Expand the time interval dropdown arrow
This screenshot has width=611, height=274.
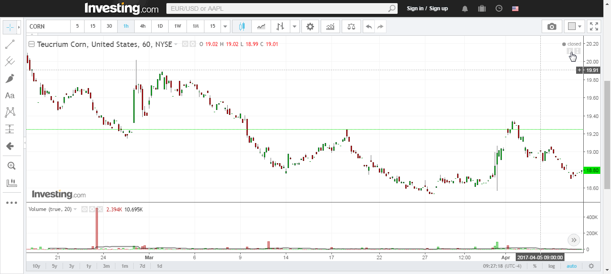pos(225,26)
